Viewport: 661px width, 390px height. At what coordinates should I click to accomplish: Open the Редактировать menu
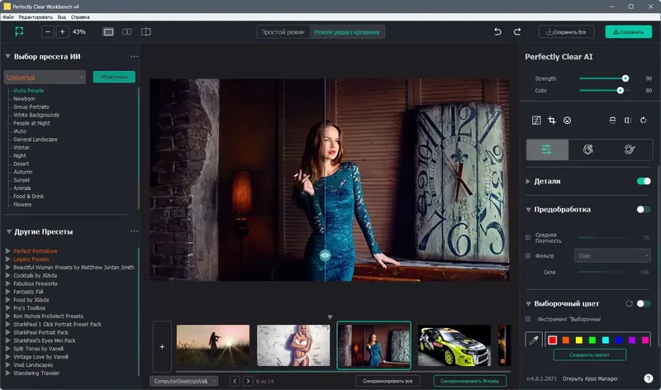click(x=36, y=17)
